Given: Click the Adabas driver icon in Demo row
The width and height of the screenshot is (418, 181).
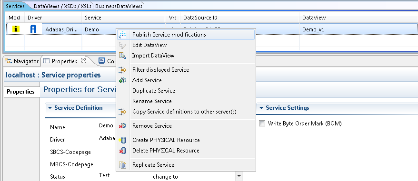Looking at the screenshot, I should click(33, 29).
